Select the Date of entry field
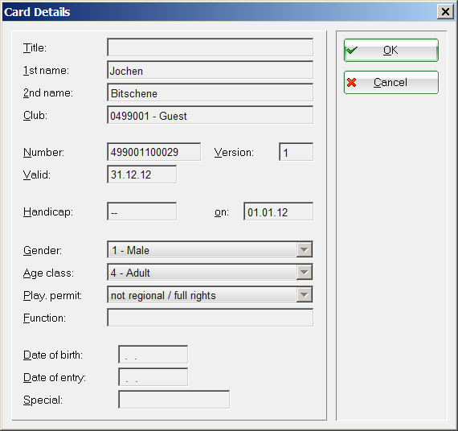This screenshot has width=458, height=431. [x=153, y=377]
